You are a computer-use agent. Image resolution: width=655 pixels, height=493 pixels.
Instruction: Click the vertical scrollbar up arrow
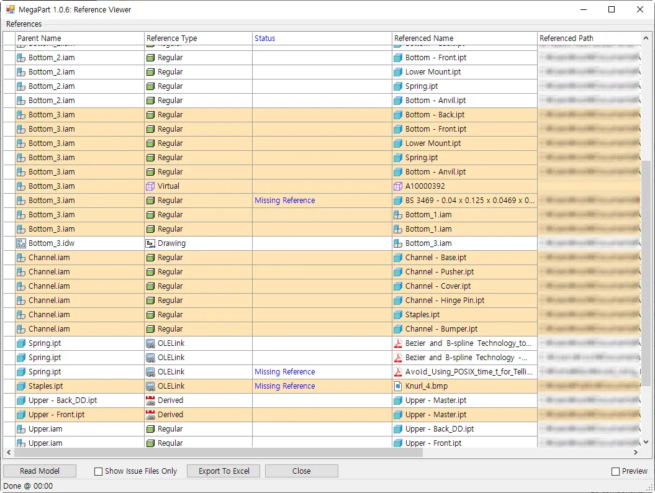click(646, 38)
